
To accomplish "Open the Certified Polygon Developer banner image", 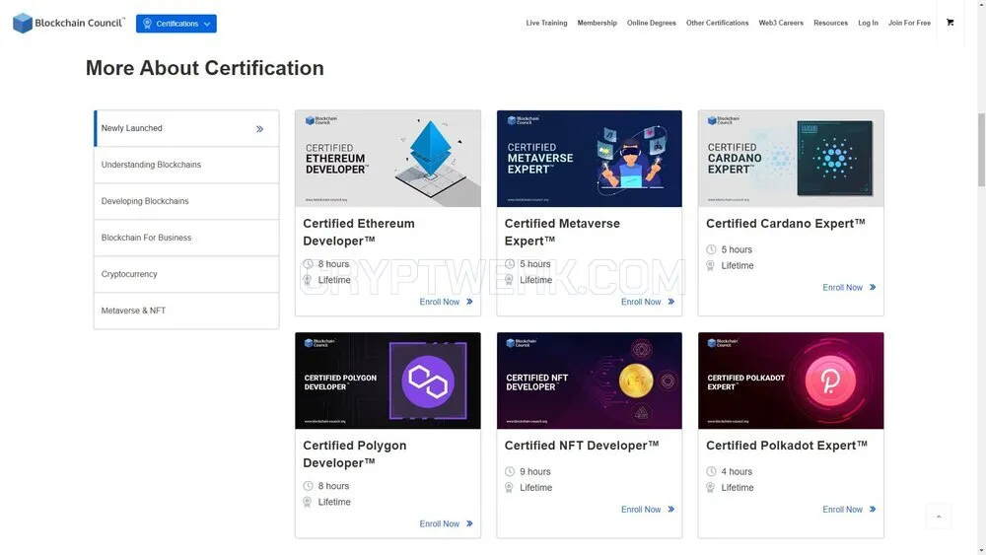I will (387, 381).
